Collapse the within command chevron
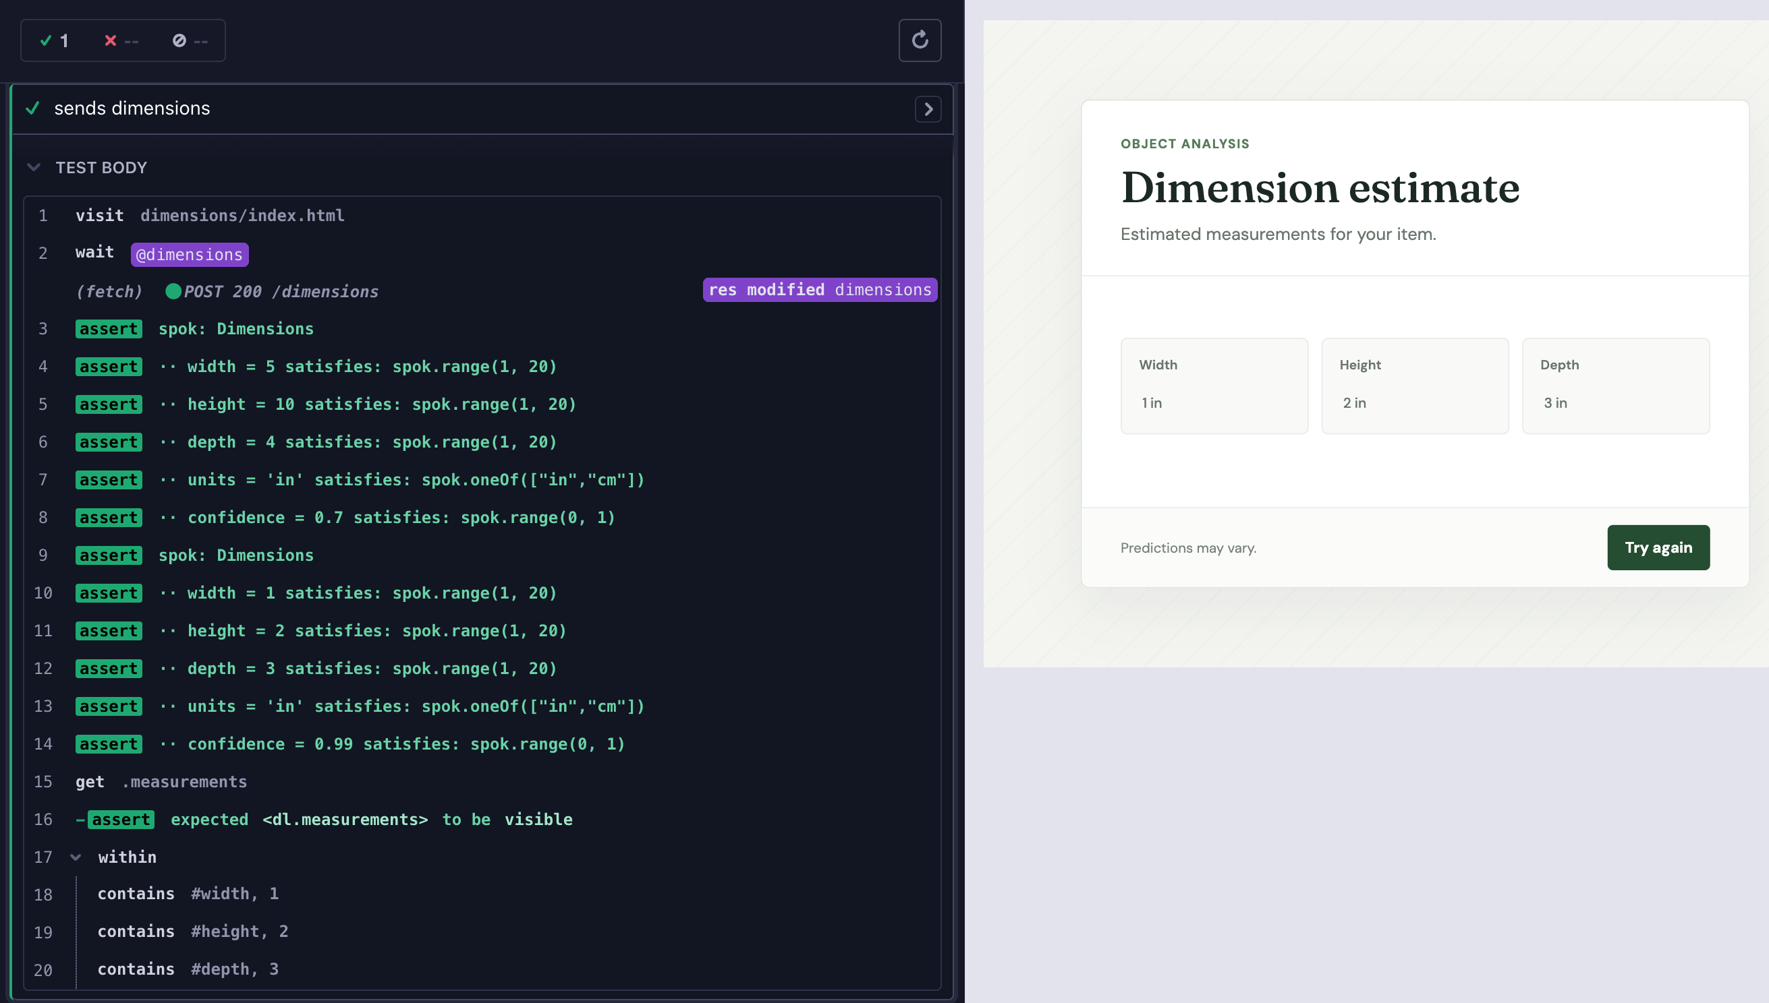1769x1003 pixels. tap(76, 857)
